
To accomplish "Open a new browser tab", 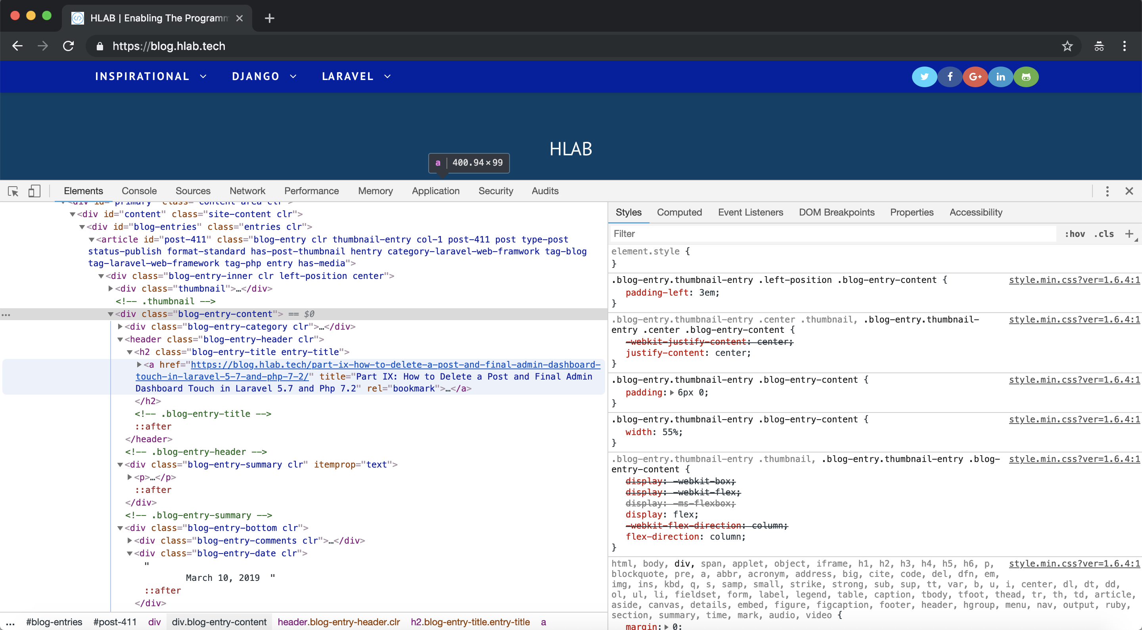I will point(269,18).
